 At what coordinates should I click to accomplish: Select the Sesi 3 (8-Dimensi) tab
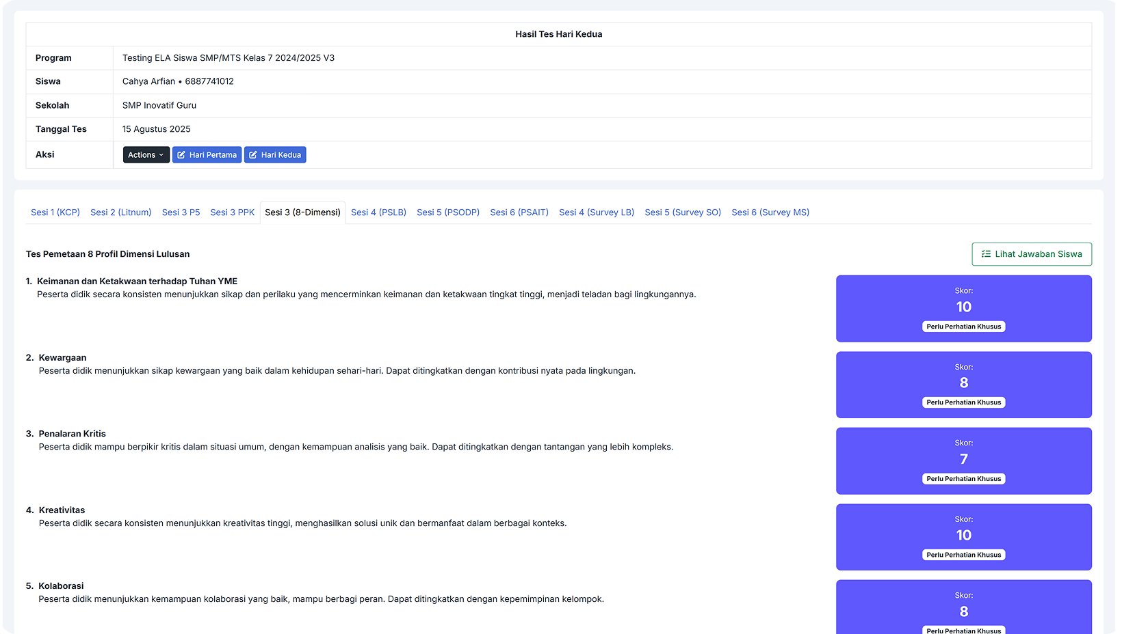click(302, 212)
